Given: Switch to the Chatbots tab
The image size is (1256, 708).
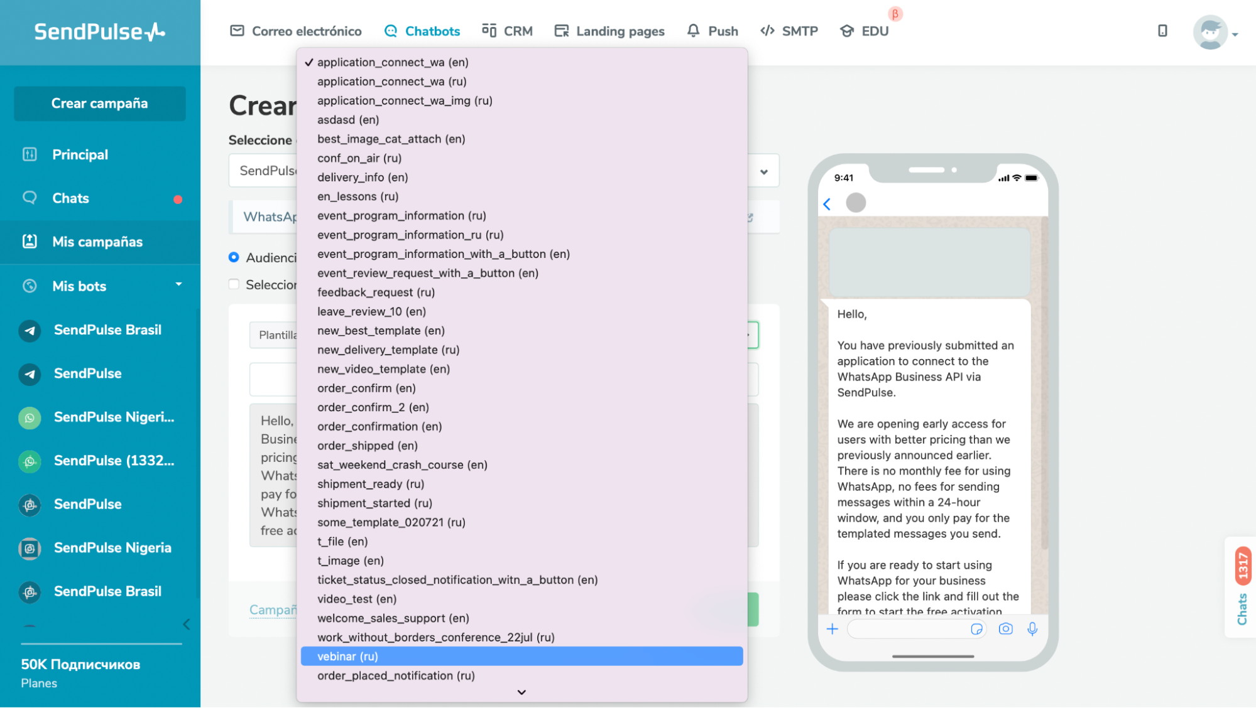Looking at the screenshot, I should (422, 31).
